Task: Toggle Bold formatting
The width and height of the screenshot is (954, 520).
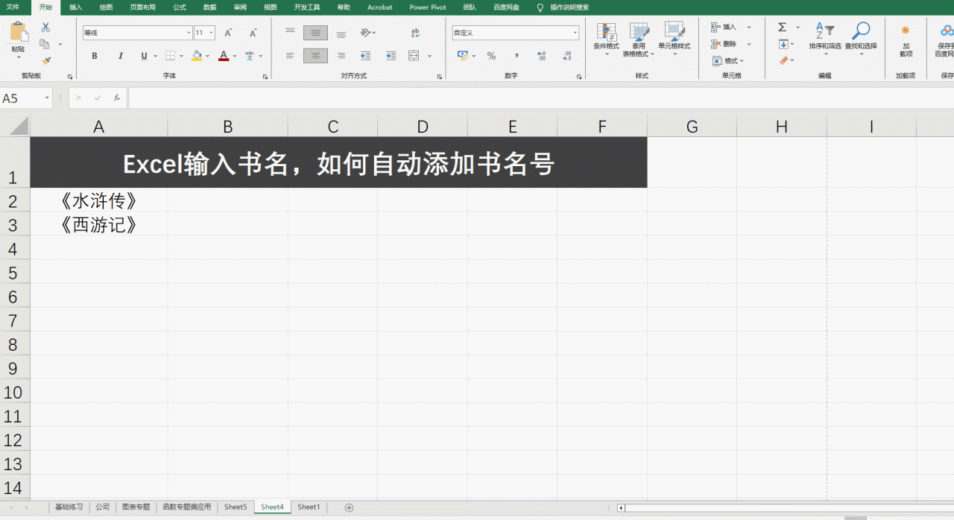Action: (x=95, y=56)
